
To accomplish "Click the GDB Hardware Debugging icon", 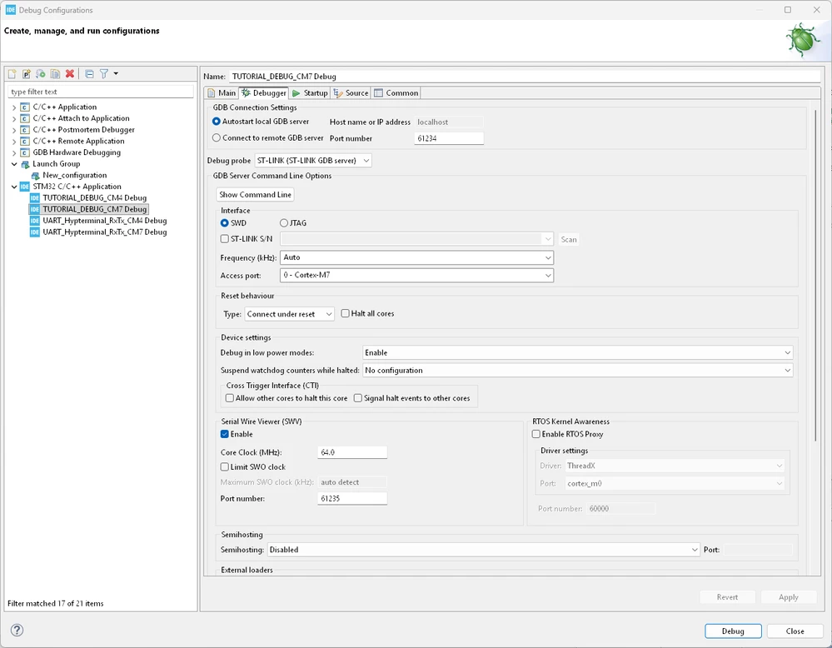I will (x=24, y=153).
